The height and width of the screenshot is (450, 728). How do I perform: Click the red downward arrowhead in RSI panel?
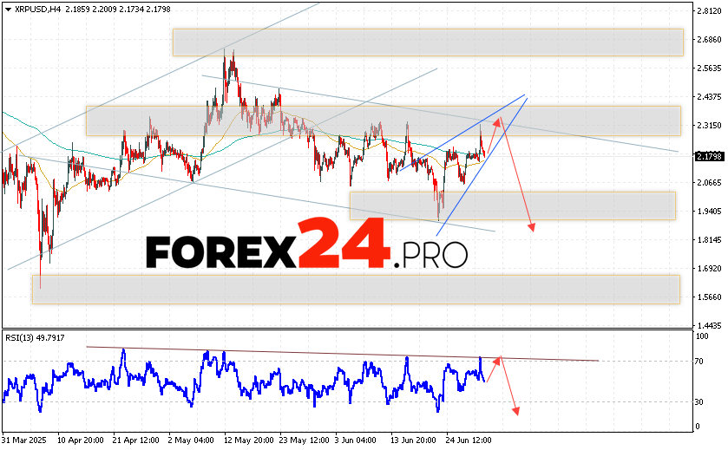(515, 410)
